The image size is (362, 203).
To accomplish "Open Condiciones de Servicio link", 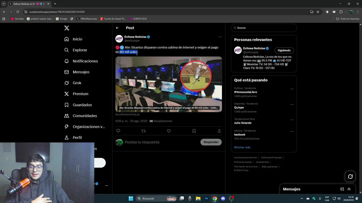I will pyautogui.click(x=245, y=158).
